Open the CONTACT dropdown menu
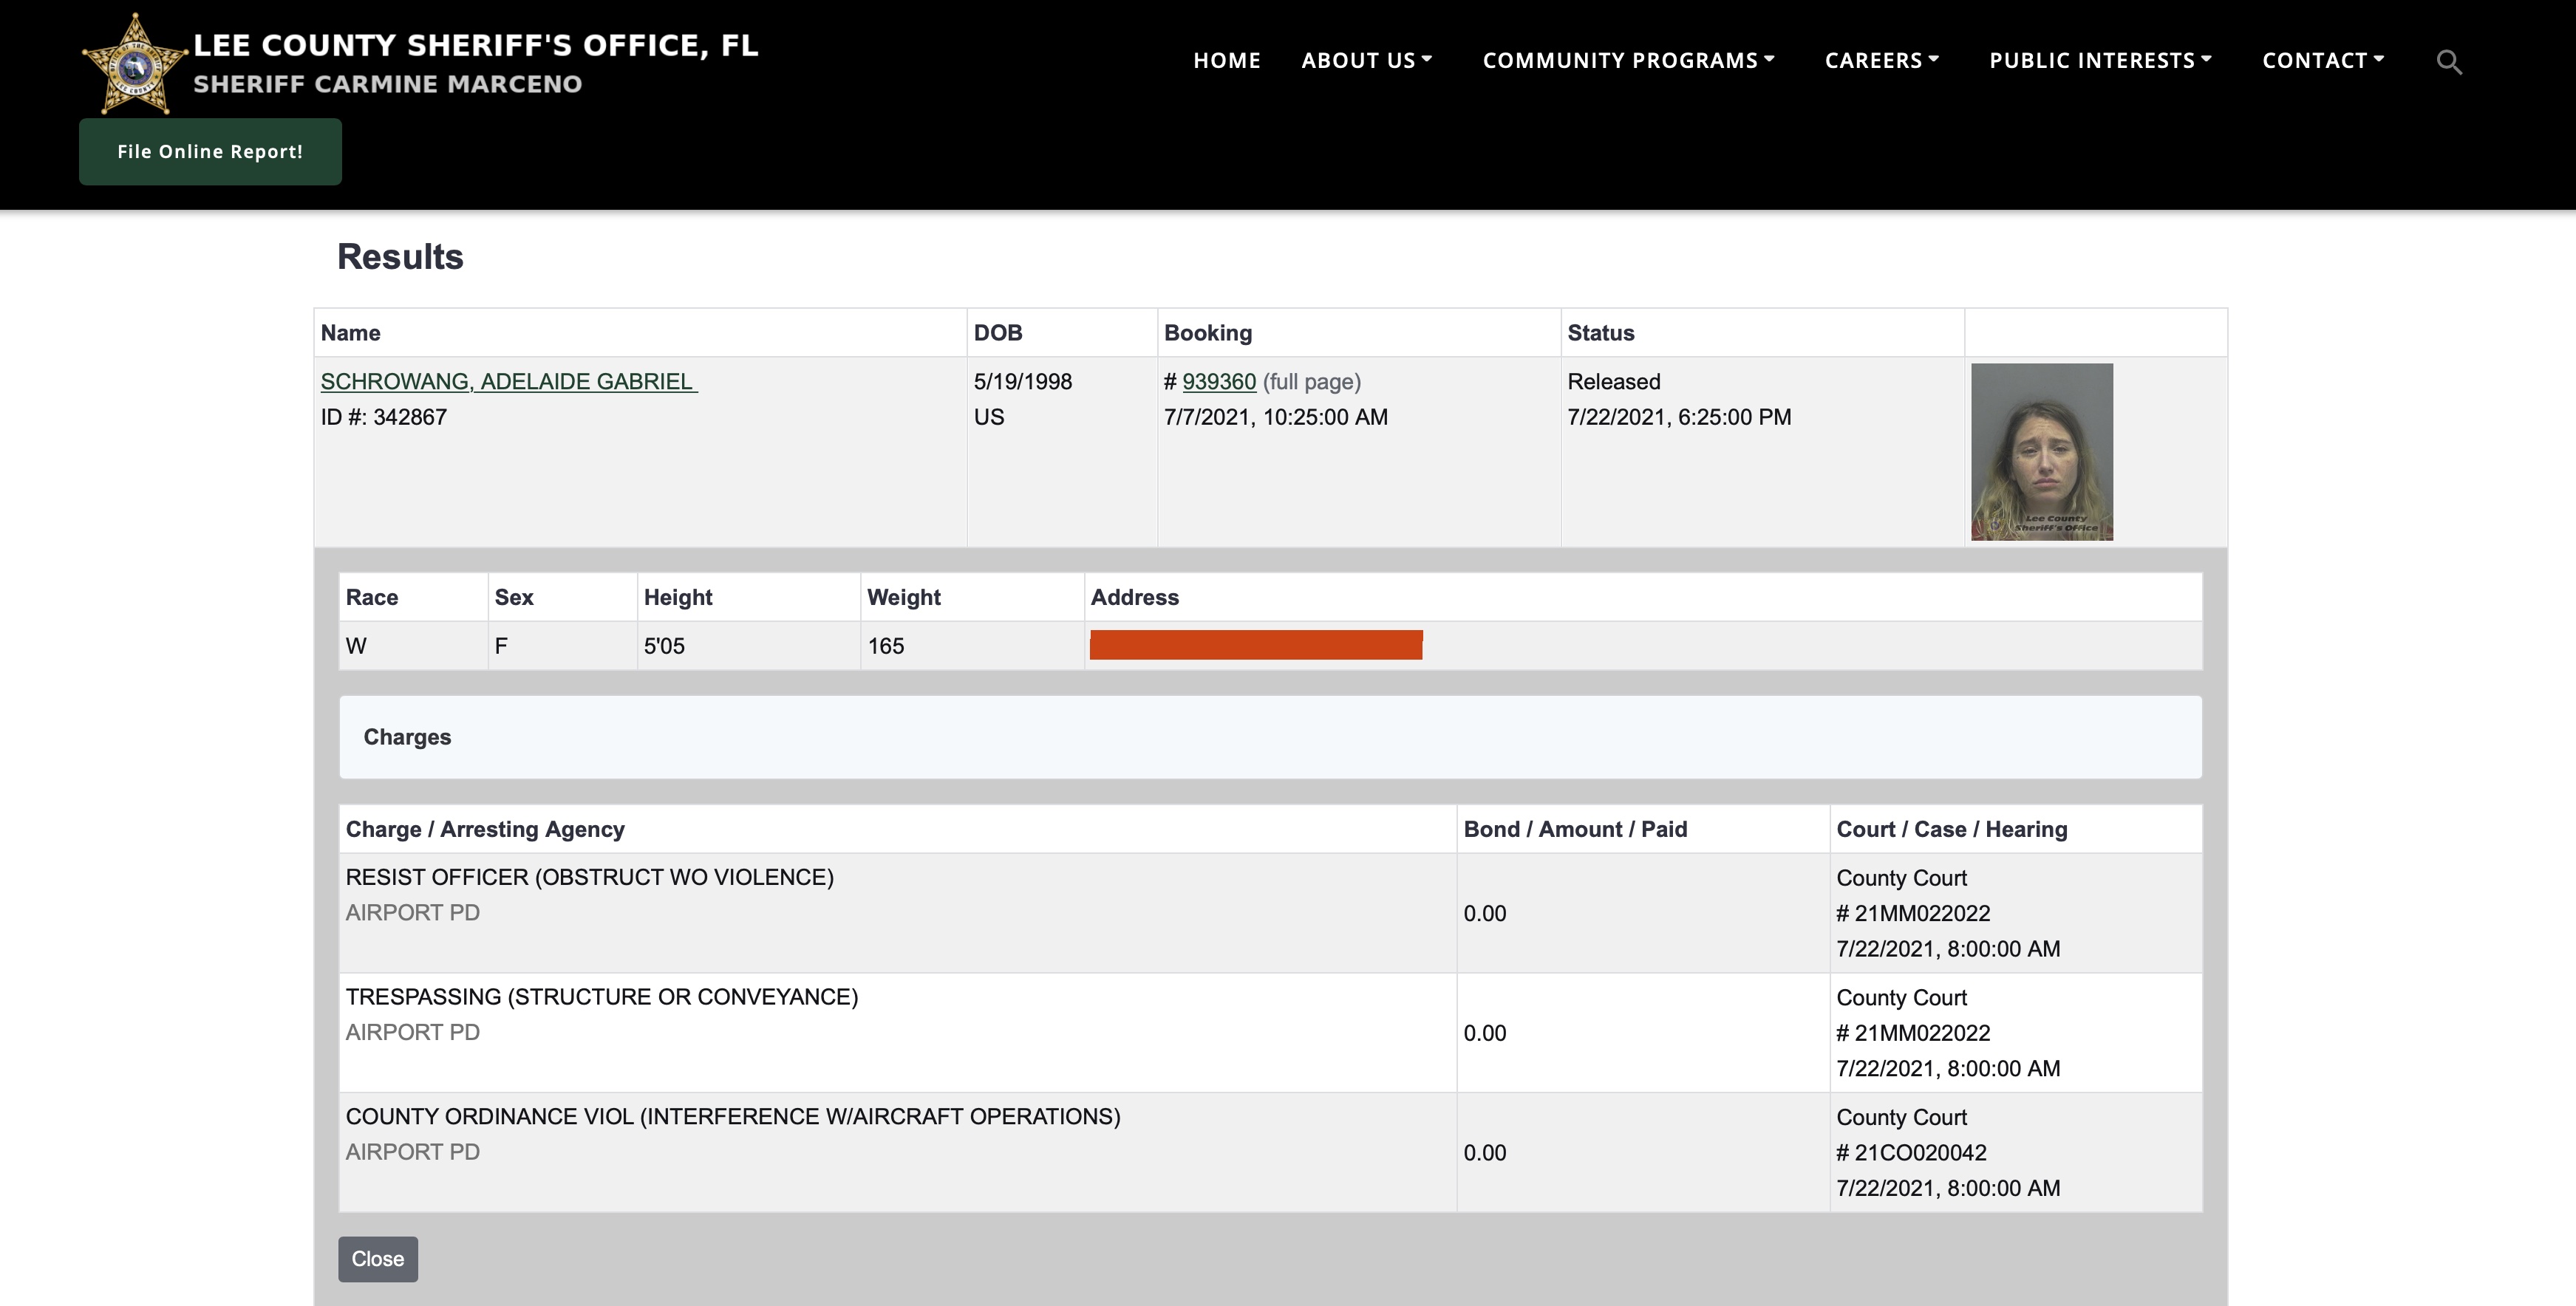This screenshot has width=2576, height=1306. (x=2323, y=60)
